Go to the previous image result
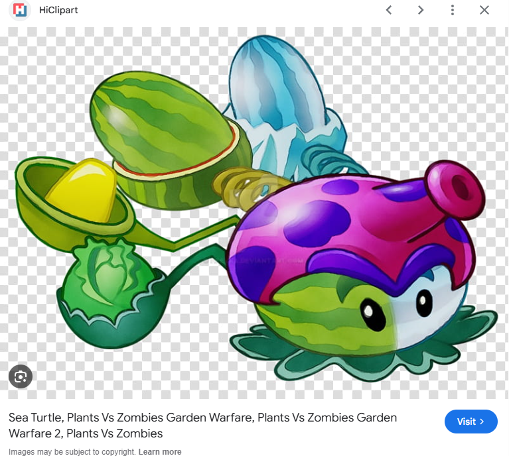 tap(389, 11)
